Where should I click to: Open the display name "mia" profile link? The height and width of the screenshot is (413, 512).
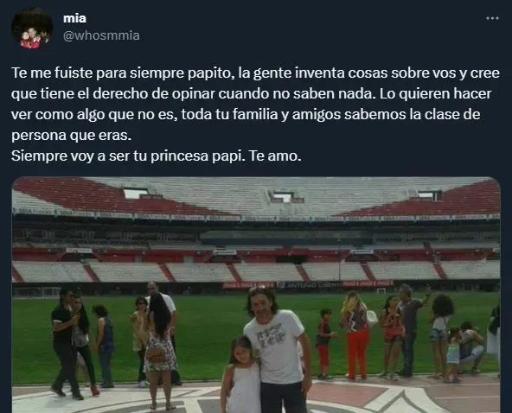click(x=74, y=18)
